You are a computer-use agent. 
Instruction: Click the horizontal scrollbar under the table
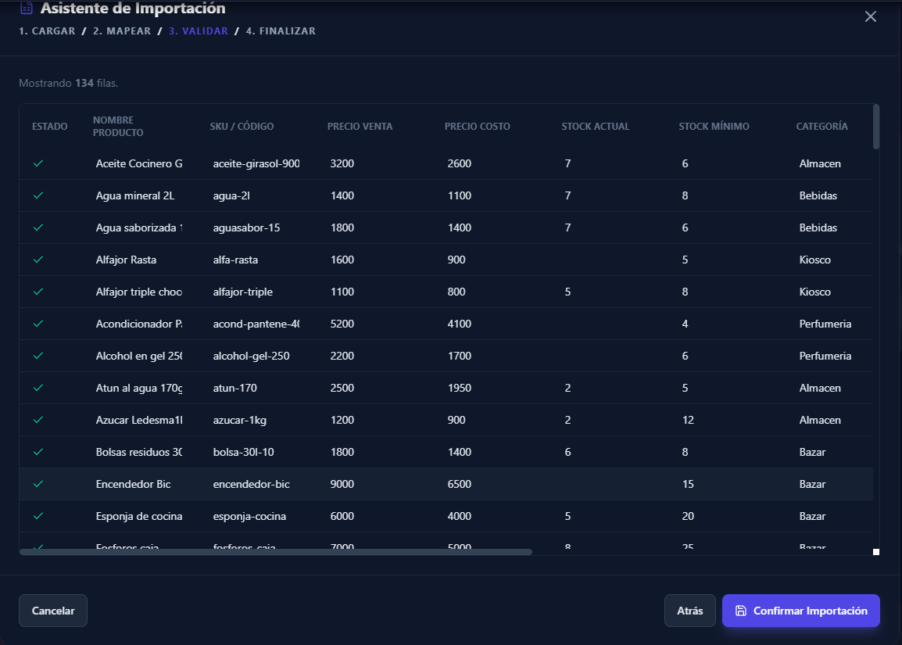pos(275,552)
